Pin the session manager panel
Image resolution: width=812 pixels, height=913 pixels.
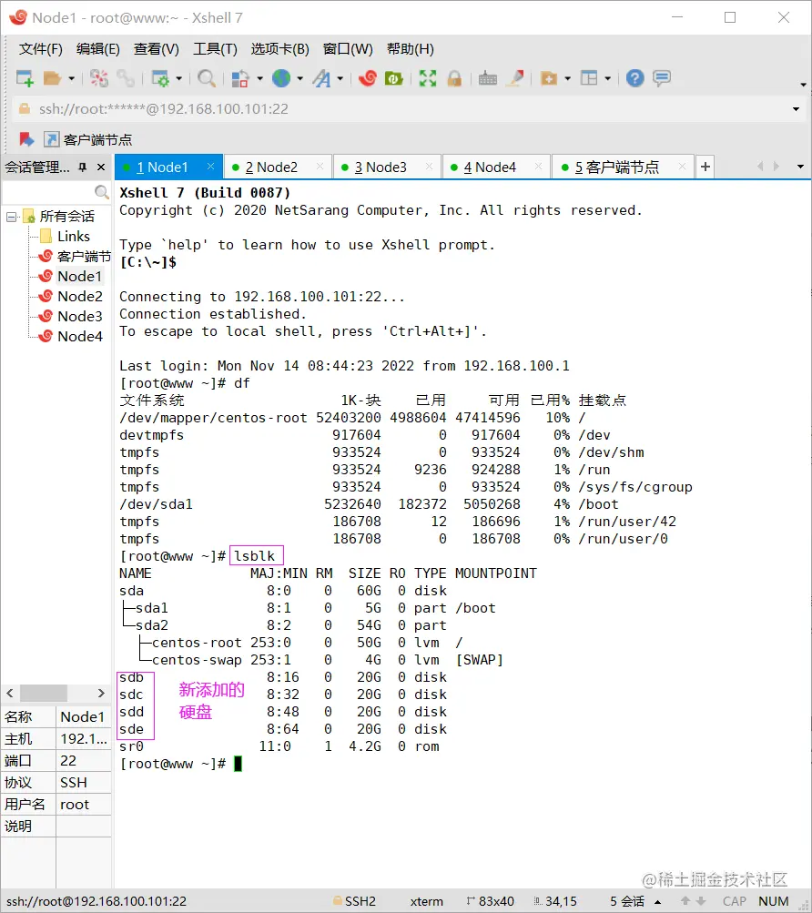[83, 167]
